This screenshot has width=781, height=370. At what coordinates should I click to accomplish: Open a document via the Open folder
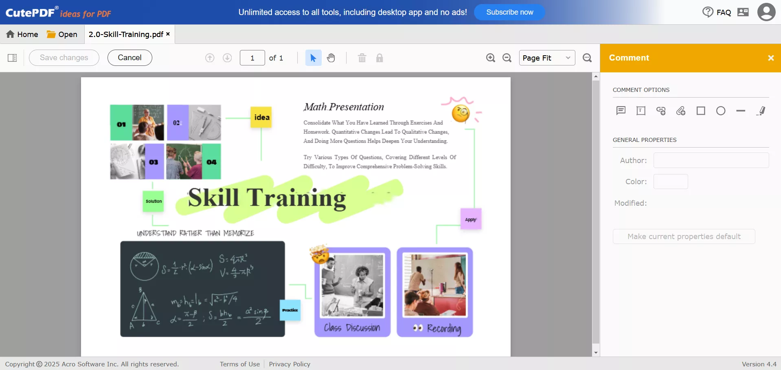point(61,34)
